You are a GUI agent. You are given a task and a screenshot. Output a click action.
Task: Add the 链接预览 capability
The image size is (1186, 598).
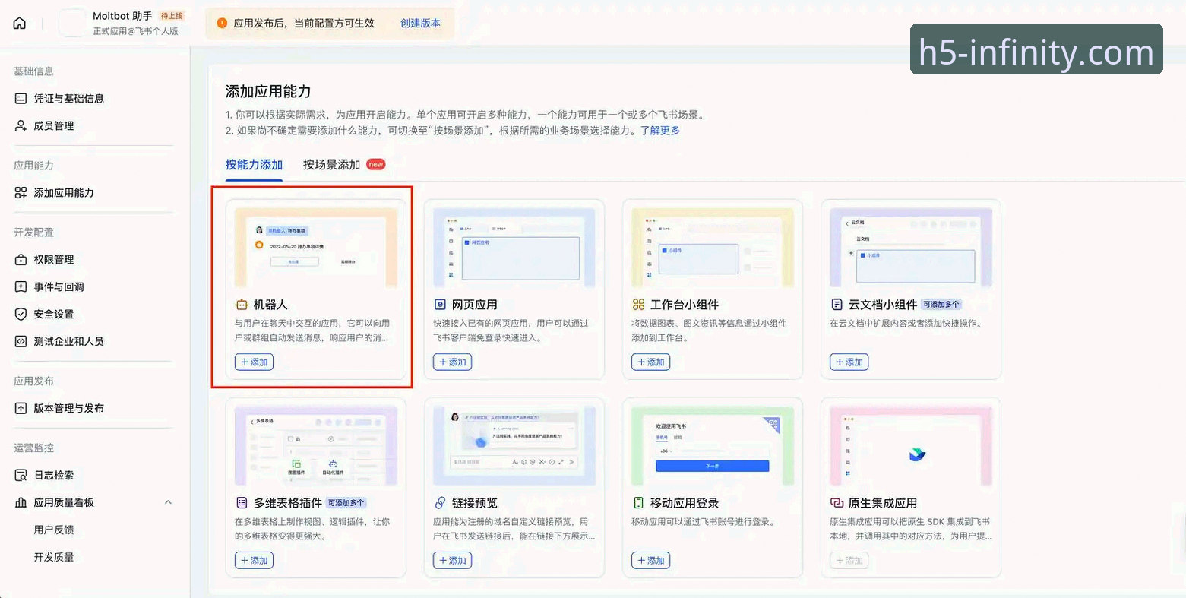click(452, 561)
